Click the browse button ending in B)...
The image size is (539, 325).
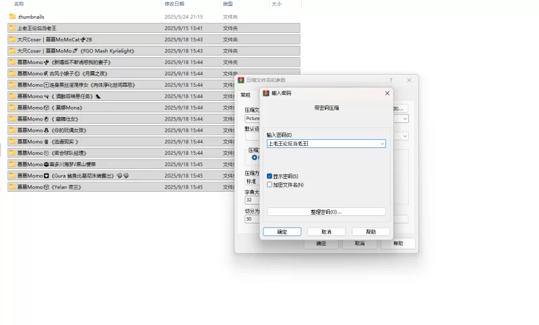click(x=400, y=108)
